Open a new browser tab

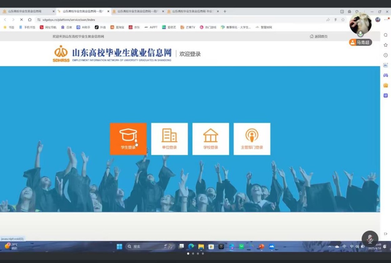[225, 11]
